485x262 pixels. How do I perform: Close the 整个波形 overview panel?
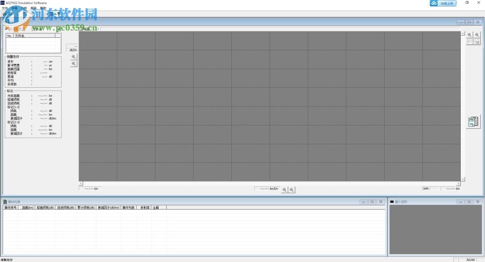tap(478, 202)
